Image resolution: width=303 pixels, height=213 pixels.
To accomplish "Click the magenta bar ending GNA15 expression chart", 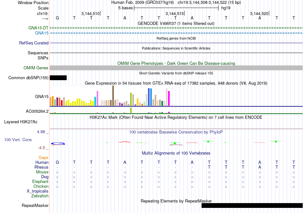I will coord(169,98).
